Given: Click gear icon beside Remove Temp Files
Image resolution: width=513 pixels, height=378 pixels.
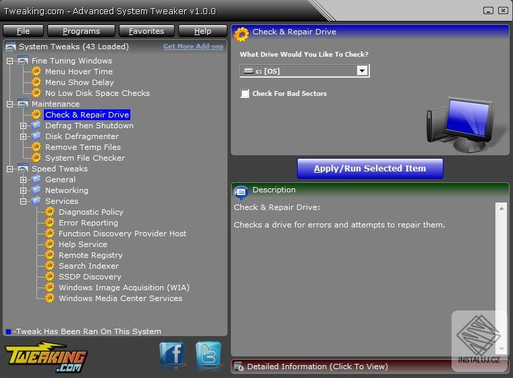Looking at the screenshot, I should [x=36, y=147].
